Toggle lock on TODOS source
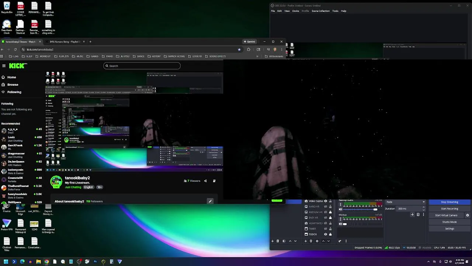This screenshot has width=472, height=266. [330, 234]
